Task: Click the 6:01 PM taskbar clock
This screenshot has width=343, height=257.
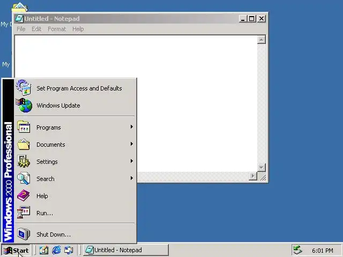Action: pyautogui.click(x=323, y=251)
